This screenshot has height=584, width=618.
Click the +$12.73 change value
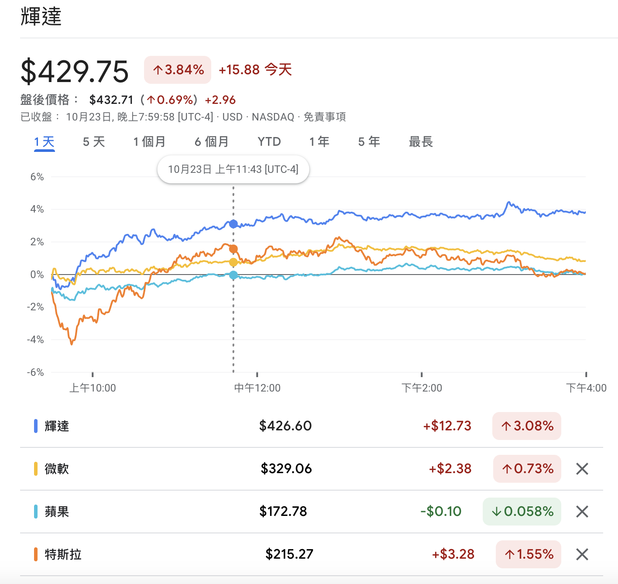[447, 426]
